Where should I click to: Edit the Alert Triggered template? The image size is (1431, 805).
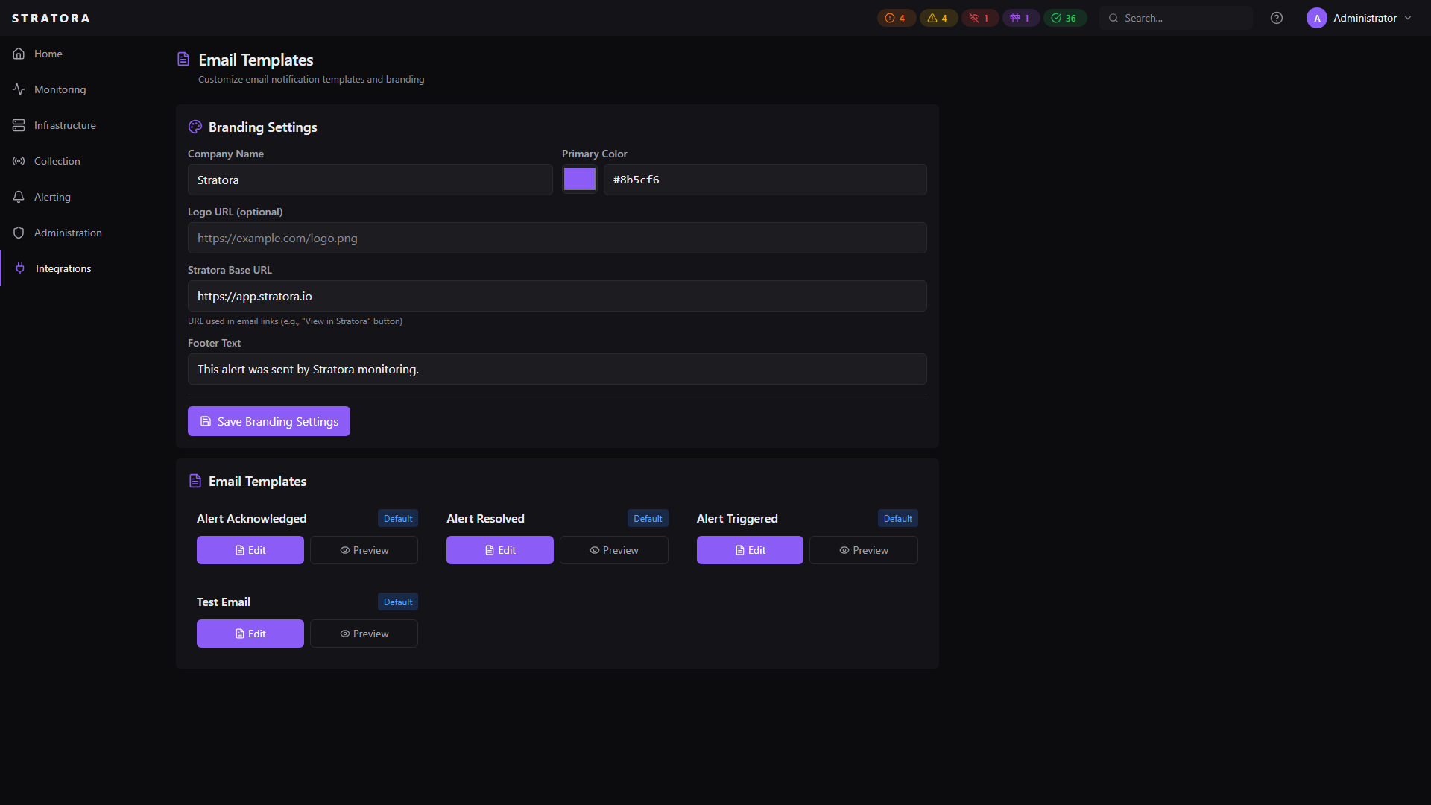coord(750,550)
